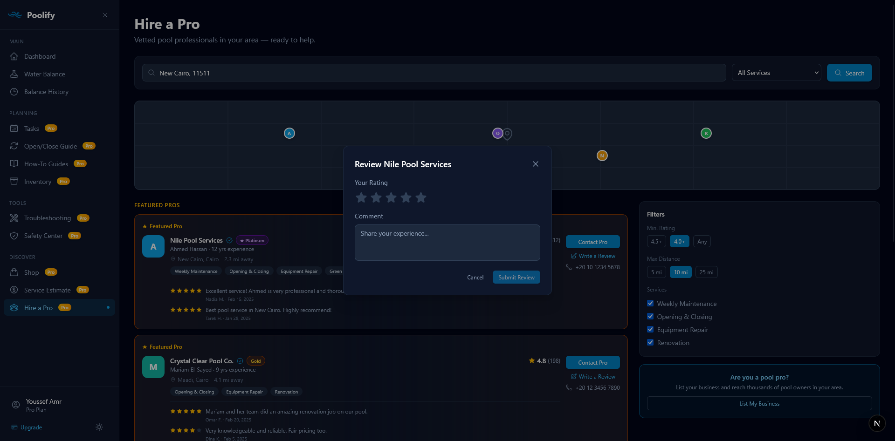
Task: Click the Upgrade link
Action: 27,427
